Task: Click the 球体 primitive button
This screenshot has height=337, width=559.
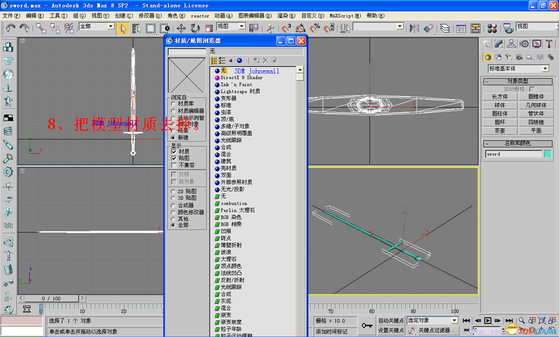Action: tap(500, 105)
